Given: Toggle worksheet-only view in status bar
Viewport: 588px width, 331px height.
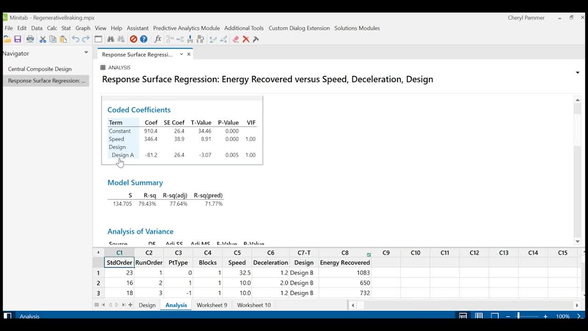Looking at the screenshot, I should click(479, 316).
